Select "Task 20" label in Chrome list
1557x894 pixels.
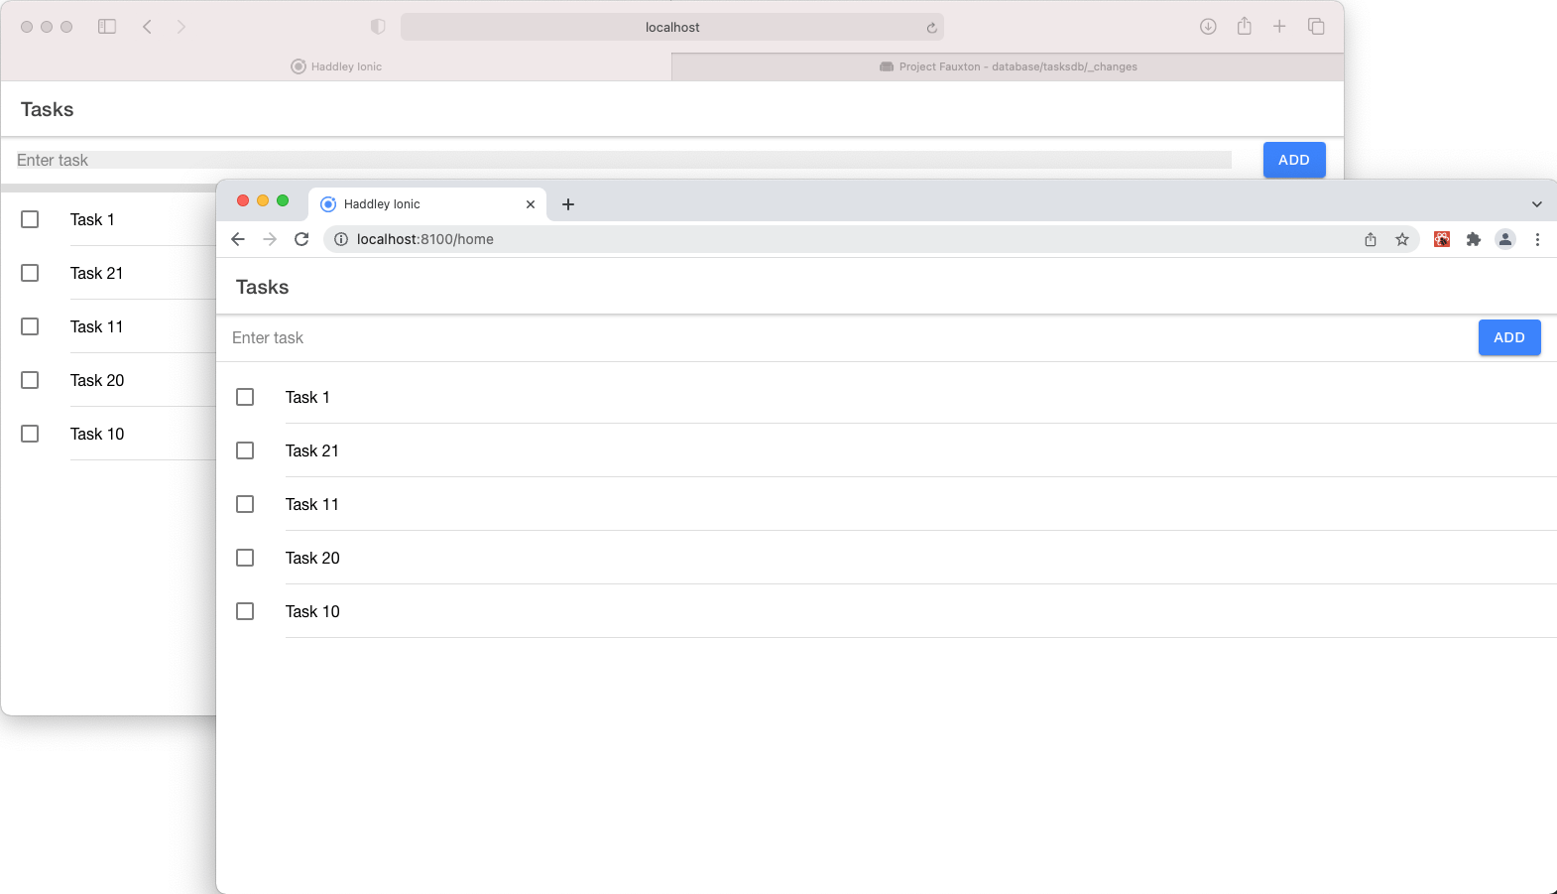[x=312, y=558]
